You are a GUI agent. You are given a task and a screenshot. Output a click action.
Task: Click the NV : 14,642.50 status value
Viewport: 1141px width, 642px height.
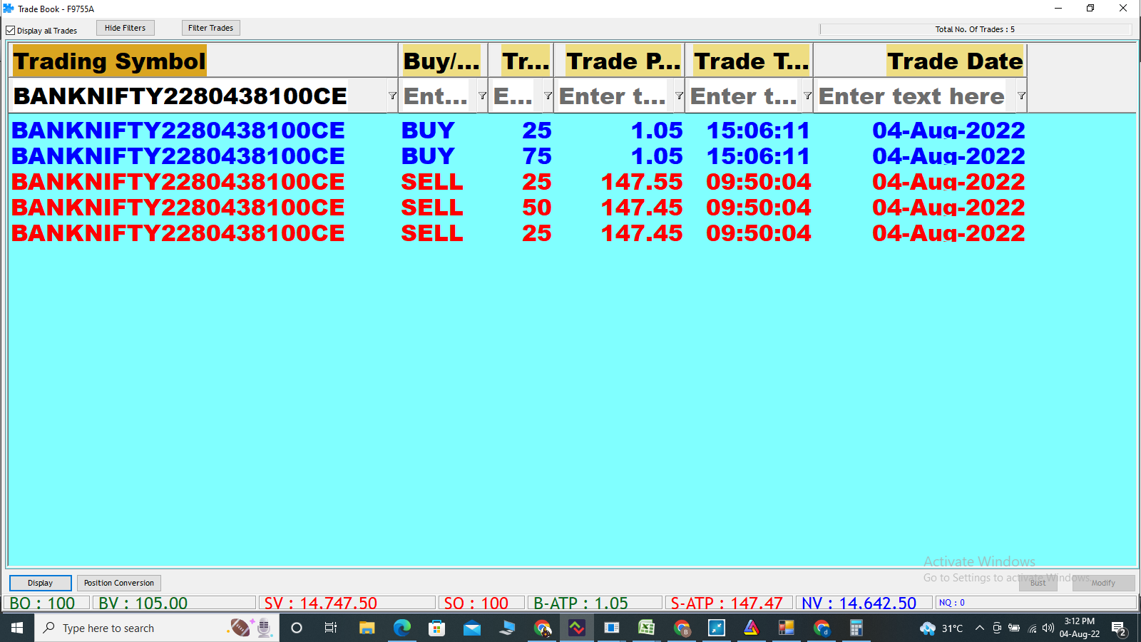point(864,603)
